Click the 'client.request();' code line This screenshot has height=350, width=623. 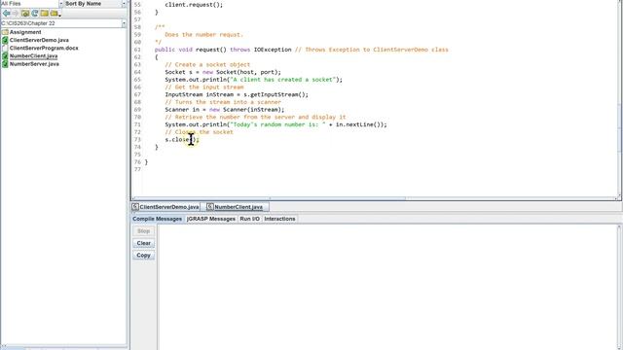pos(194,5)
